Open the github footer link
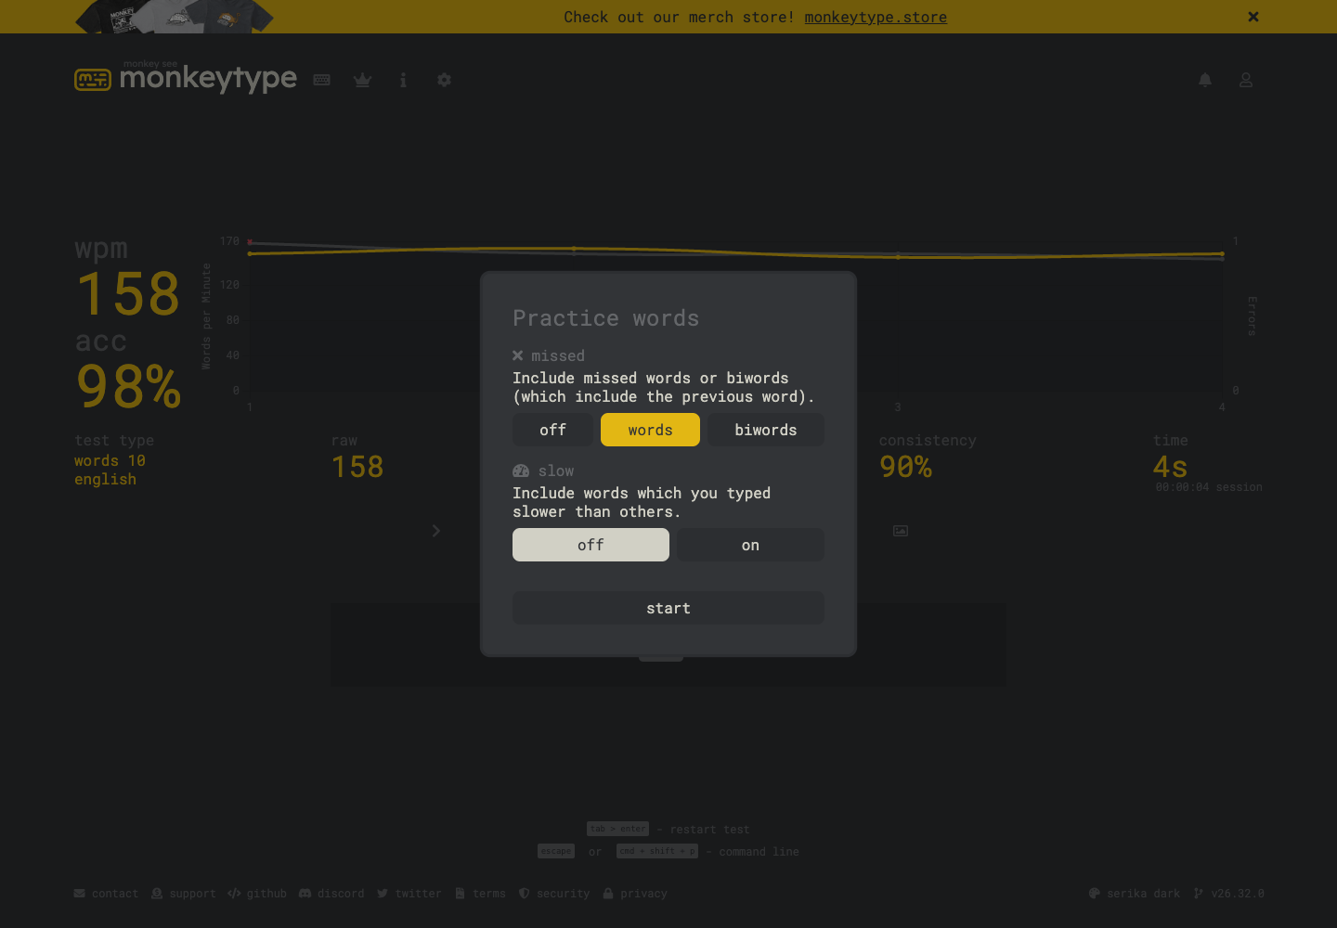Image resolution: width=1337 pixels, height=928 pixels. 257,894
